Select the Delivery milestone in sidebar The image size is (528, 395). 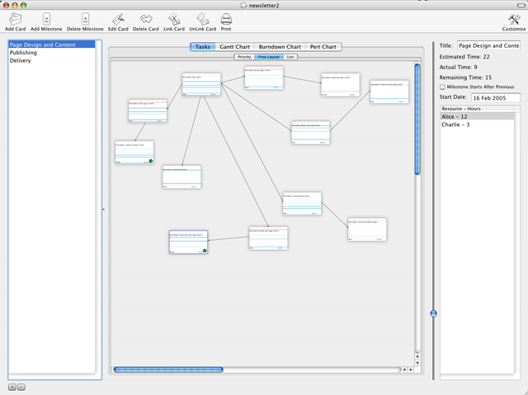click(x=21, y=60)
